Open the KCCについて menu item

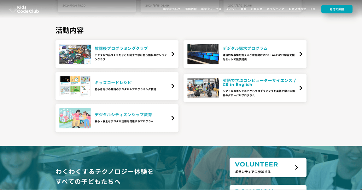[172, 9]
